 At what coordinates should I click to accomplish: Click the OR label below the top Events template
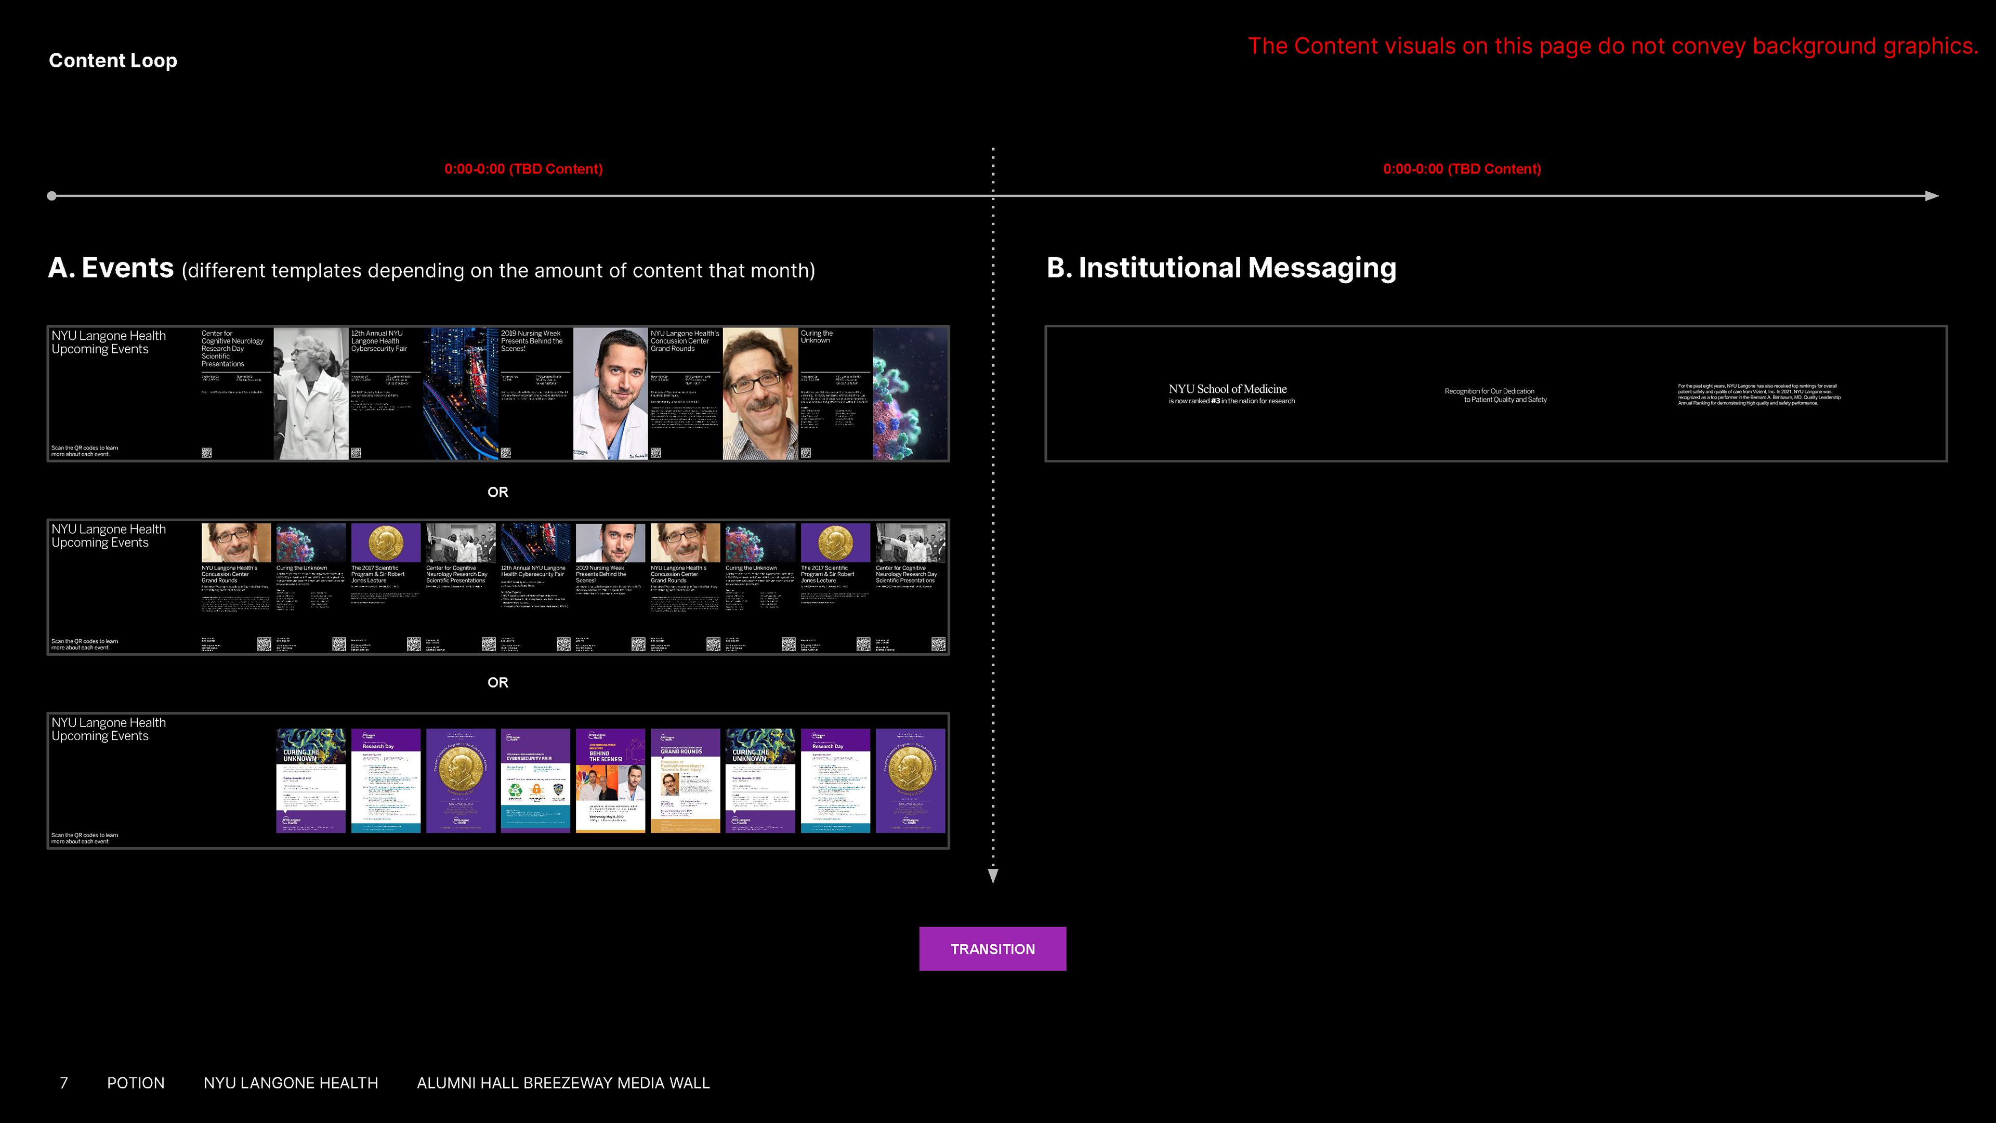coord(497,492)
